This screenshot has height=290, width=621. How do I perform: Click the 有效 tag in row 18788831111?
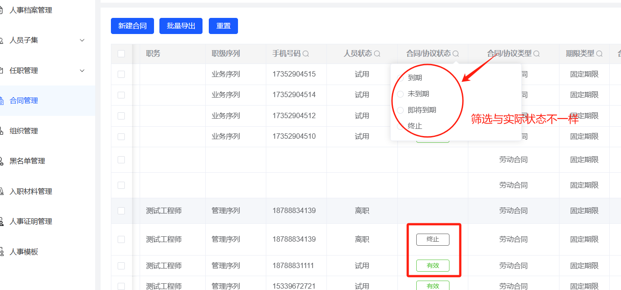433,266
